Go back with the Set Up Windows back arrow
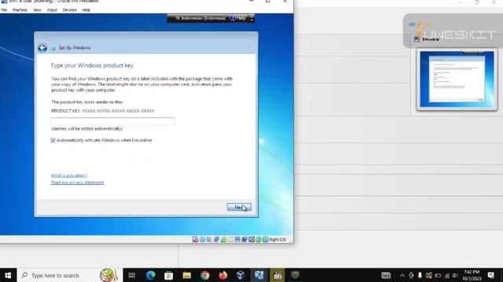Image resolution: width=503 pixels, height=282 pixels. coord(42,48)
